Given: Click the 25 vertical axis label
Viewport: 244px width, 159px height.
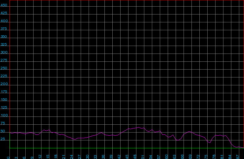Looking at the screenshot, I should pos(3,139).
